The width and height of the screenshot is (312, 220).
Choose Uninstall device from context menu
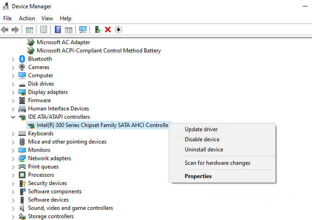pyautogui.click(x=204, y=150)
